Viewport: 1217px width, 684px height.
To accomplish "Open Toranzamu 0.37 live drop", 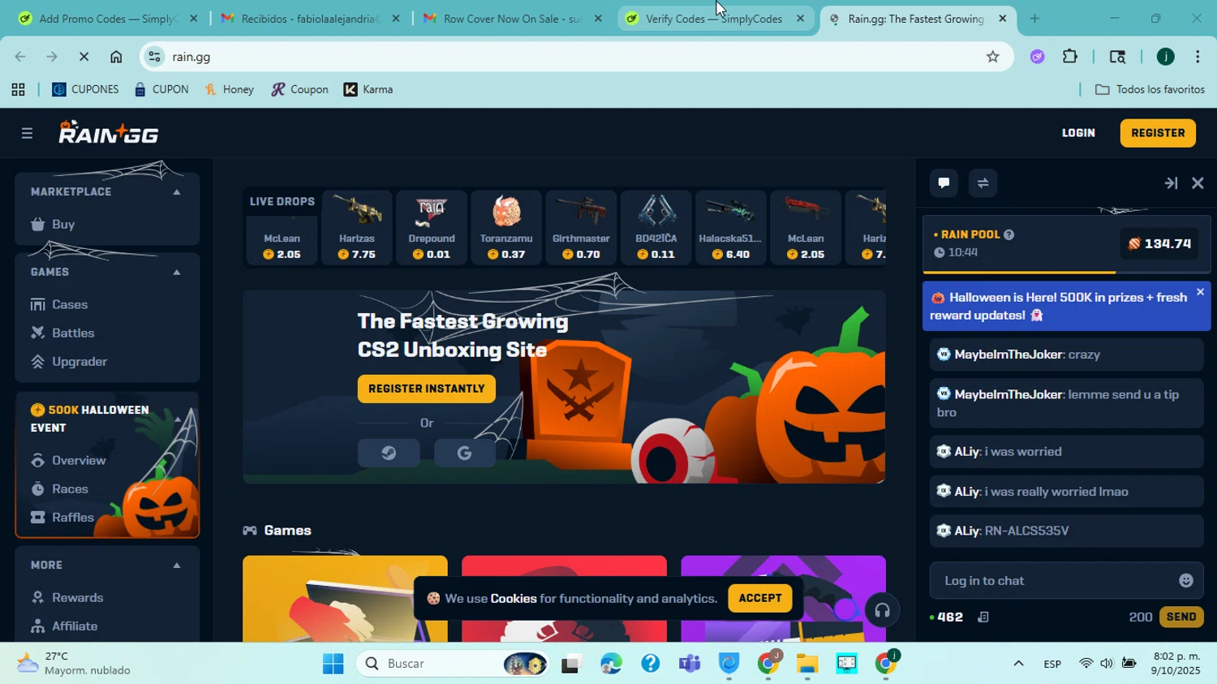I will coord(506,228).
